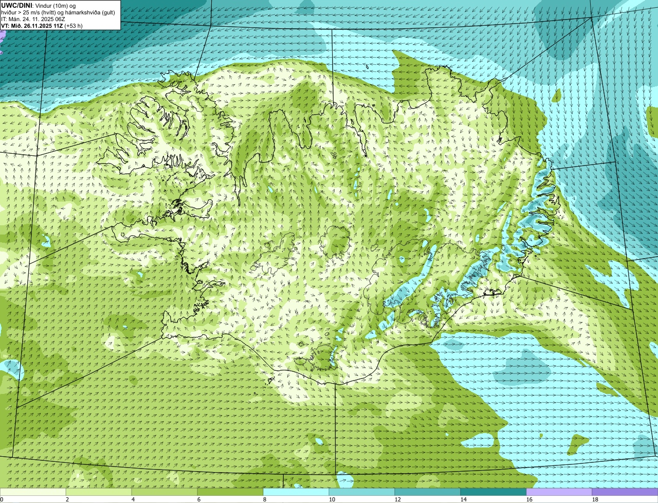The image size is (658, 503).
Task: Click the 0–2 m/s pale yellow legend swatch
Action: (x=33, y=492)
